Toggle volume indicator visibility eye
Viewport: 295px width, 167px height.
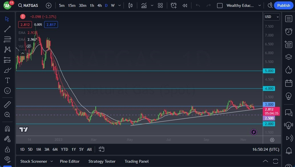pyautogui.click(x=29, y=46)
